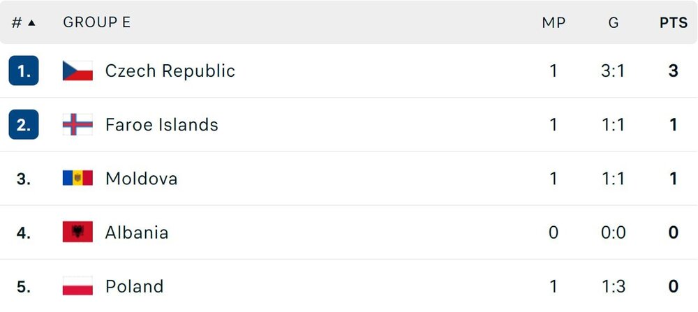Image resolution: width=698 pixels, height=312 pixels.
Task: Open the Czech Republic team page
Action: click(170, 70)
